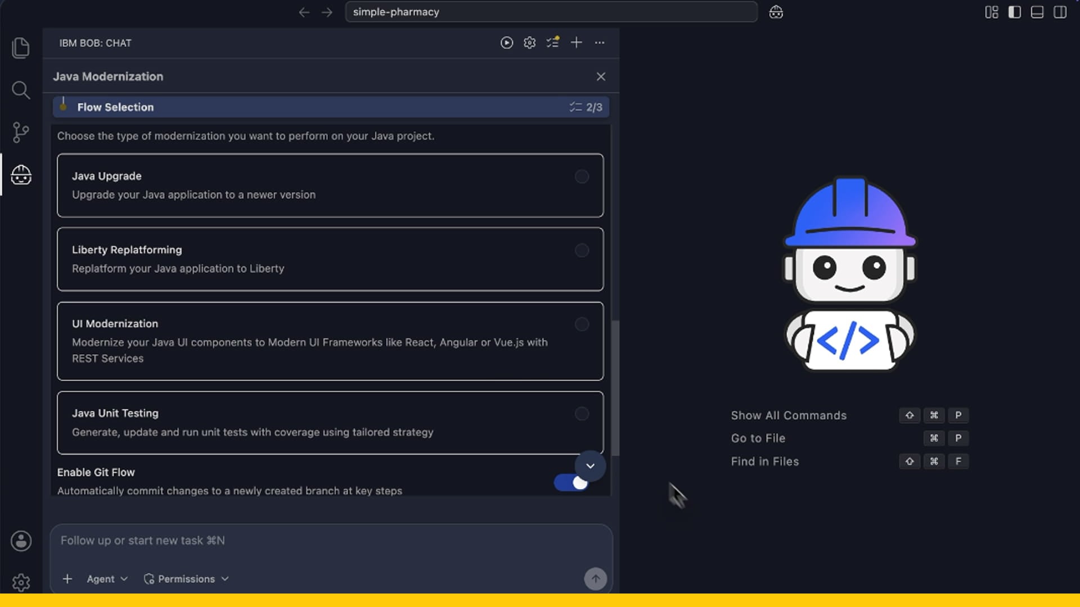Click the Java Modernization heading
The image size is (1080, 607).
[108, 76]
